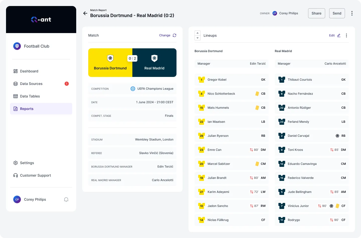Click Vinicius Junior's yellow card icon
The width and height of the screenshot is (361, 238).
click(337, 206)
